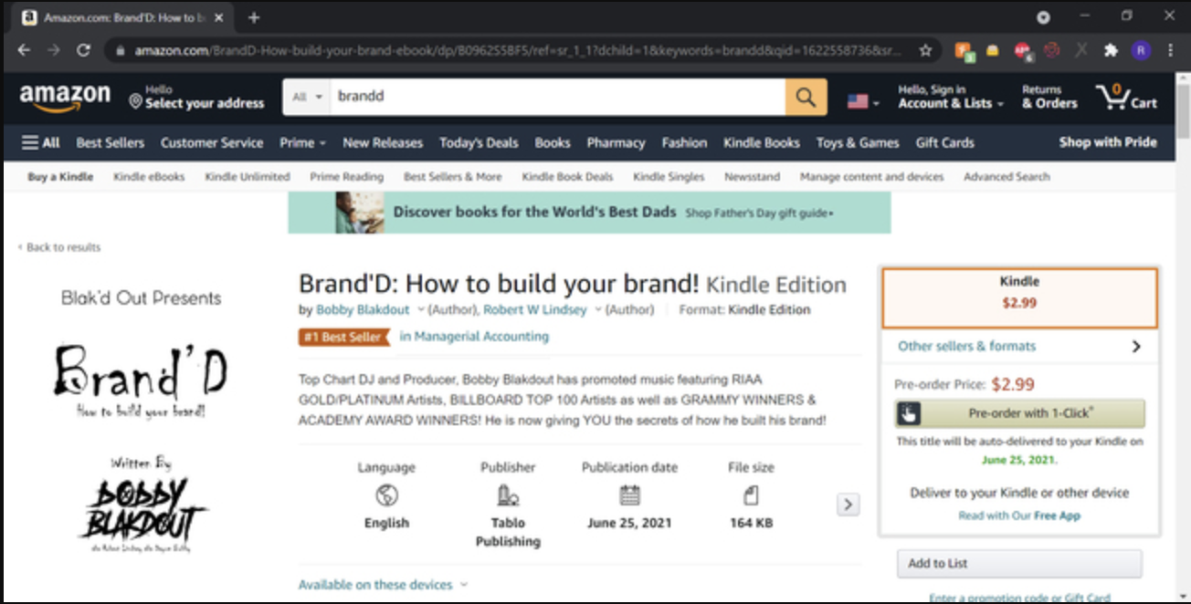Select the Kindle $2.99 format box
This screenshot has width=1191, height=604.
click(x=1019, y=297)
